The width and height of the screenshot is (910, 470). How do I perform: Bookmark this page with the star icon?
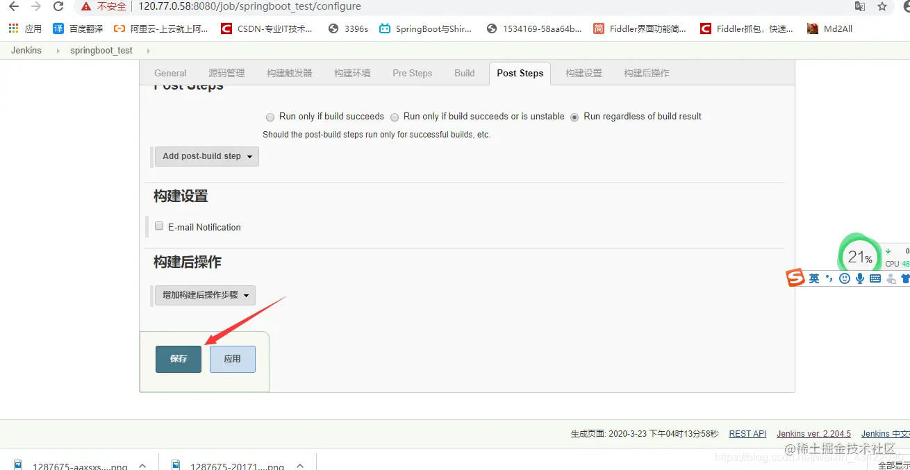click(x=882, y=6)
